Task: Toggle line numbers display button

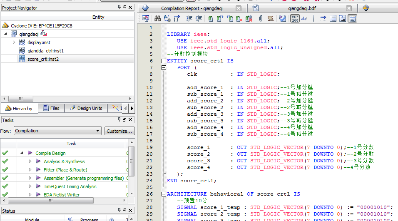Action: [x=295, y=18]
